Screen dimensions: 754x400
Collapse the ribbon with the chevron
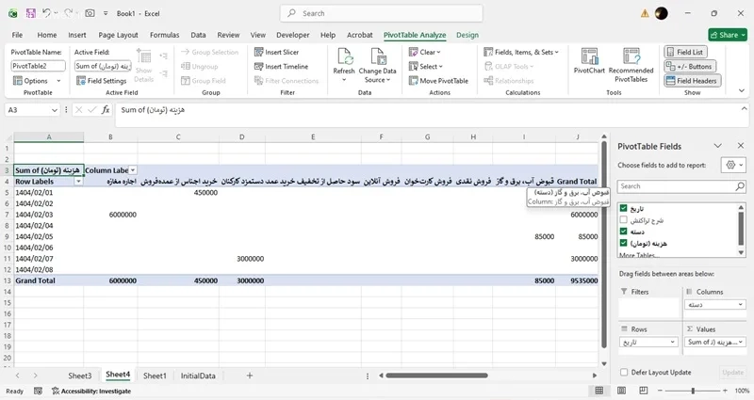click(x=742, y=90)
